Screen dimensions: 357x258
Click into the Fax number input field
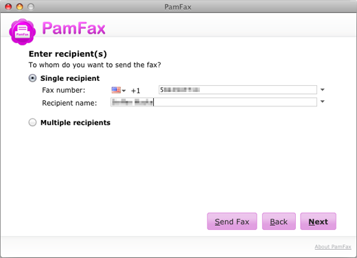(x=238, y=90)
